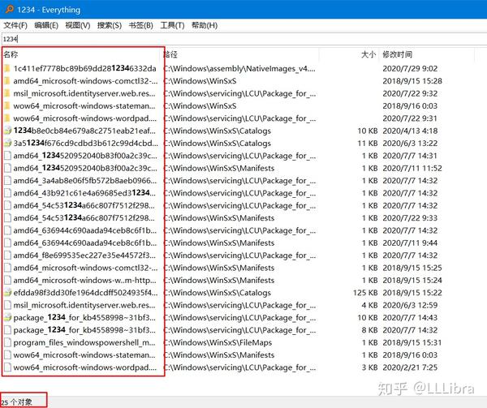
Task: Click file icon of amd64_f8e699535ec227e35e44572f3
Action: 7,256
